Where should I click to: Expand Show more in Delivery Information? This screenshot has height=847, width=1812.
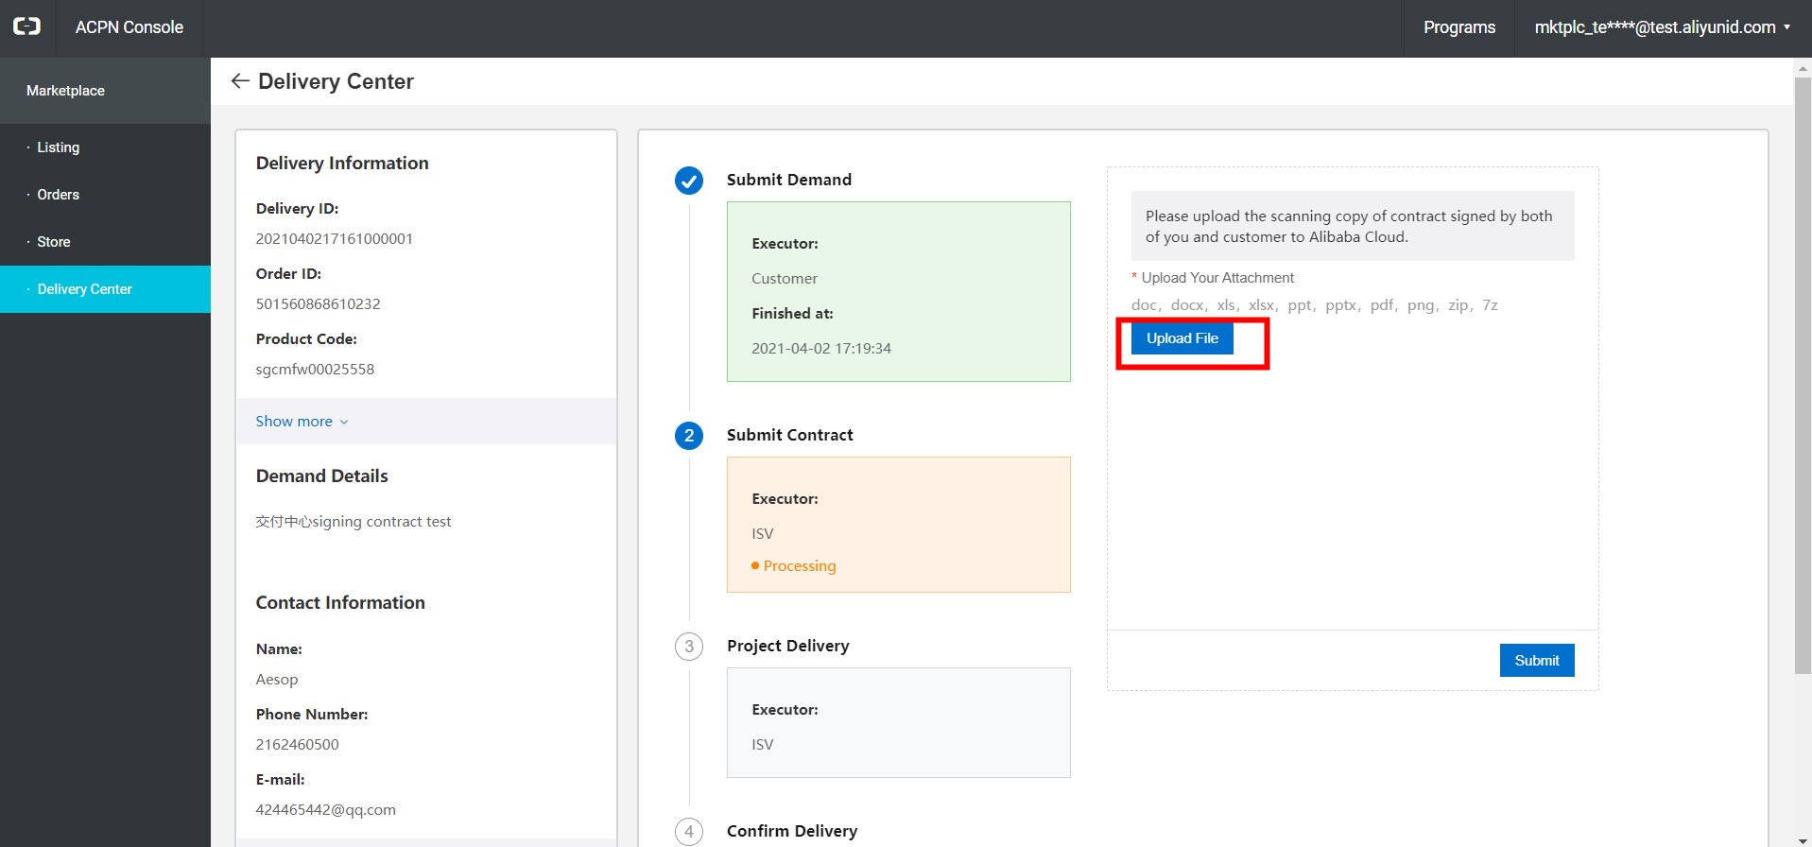[302, 422]
